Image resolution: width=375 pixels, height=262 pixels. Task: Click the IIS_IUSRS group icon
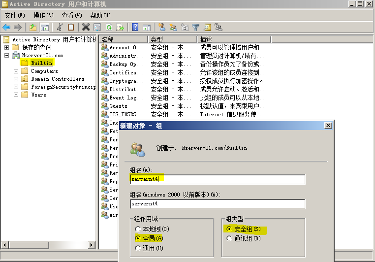click(104, 114)
